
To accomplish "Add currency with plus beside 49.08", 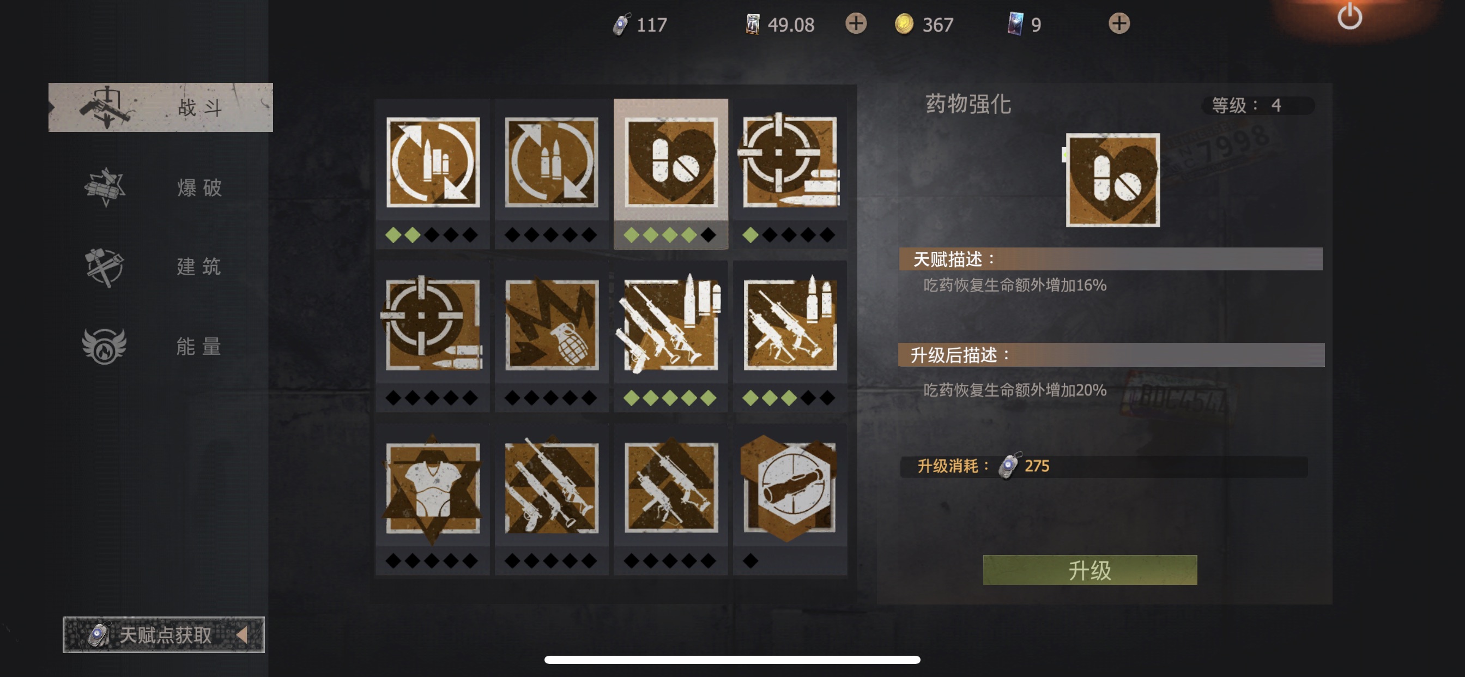I will 855,24.
